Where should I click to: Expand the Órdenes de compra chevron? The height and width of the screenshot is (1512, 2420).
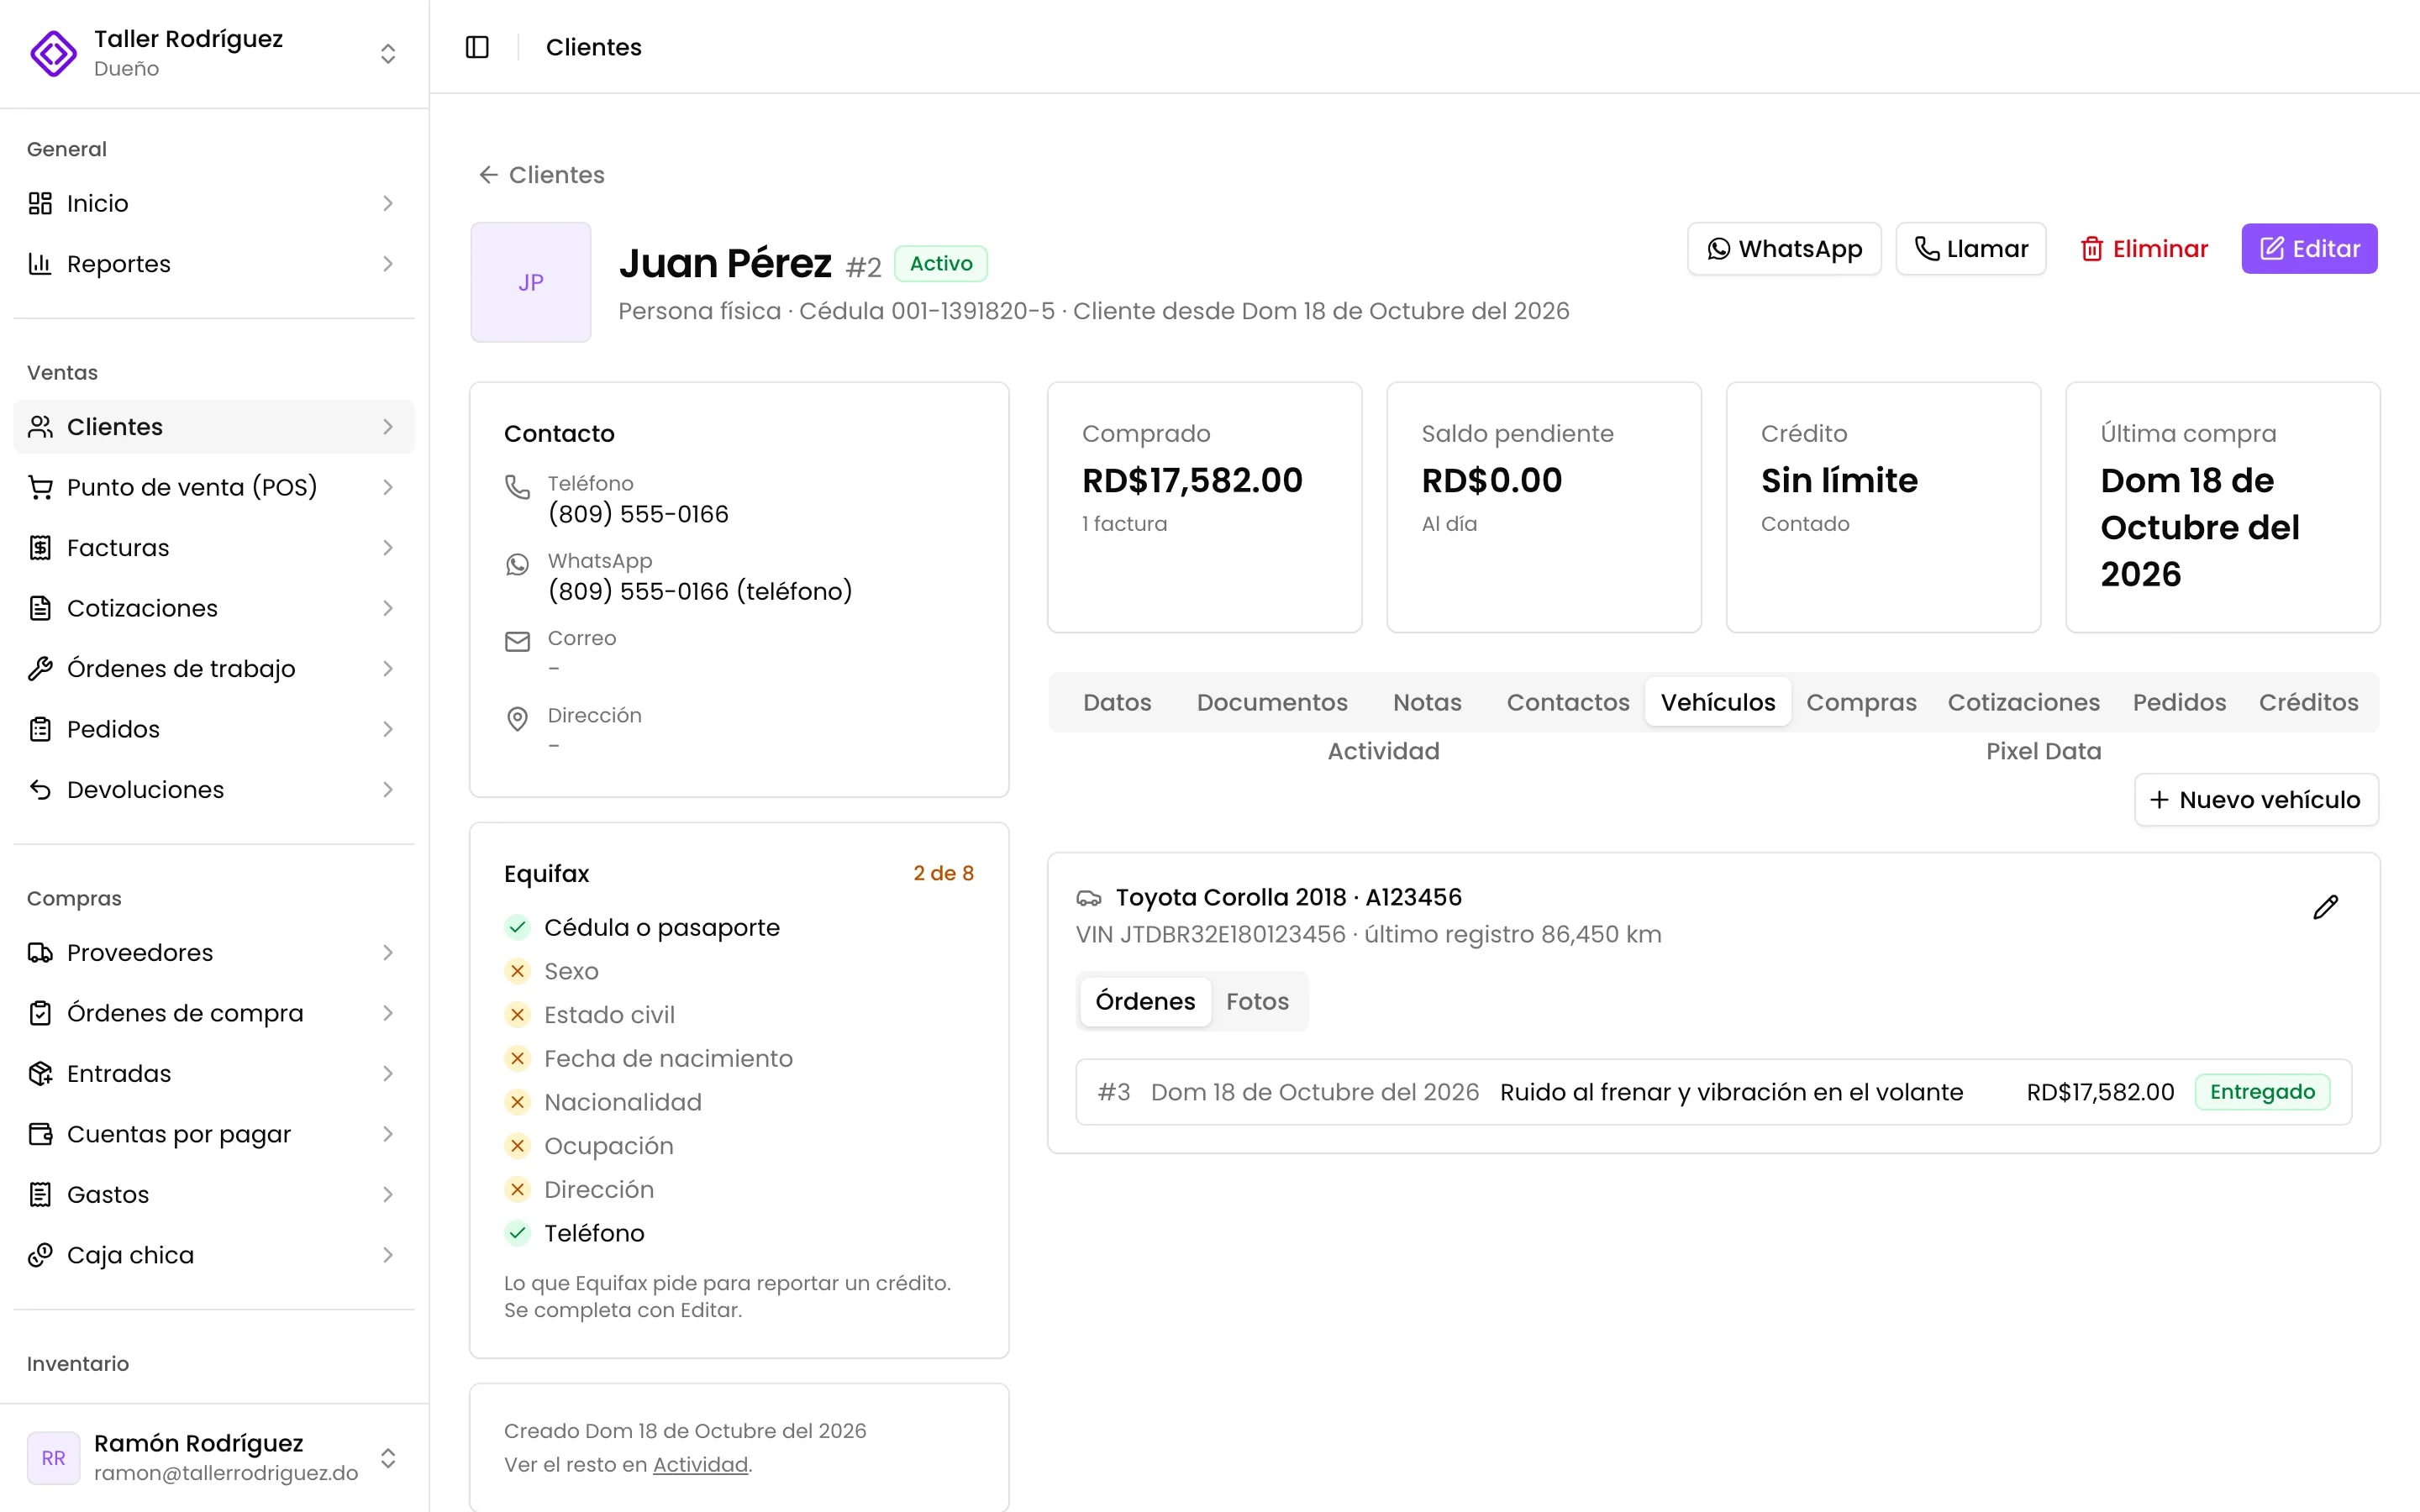388,1013
